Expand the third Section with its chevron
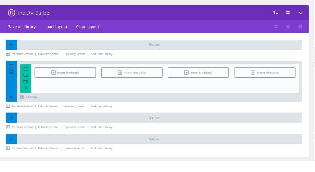The image size is (315, 172). (11, 118)
